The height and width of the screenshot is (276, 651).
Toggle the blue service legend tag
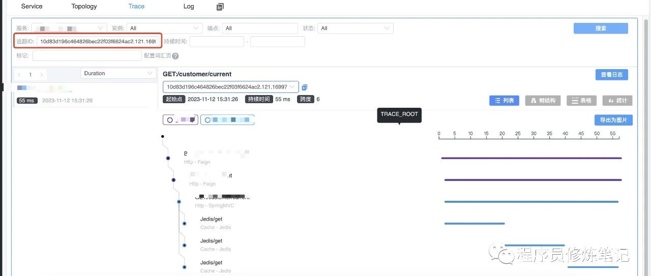[x=227, y=120]
